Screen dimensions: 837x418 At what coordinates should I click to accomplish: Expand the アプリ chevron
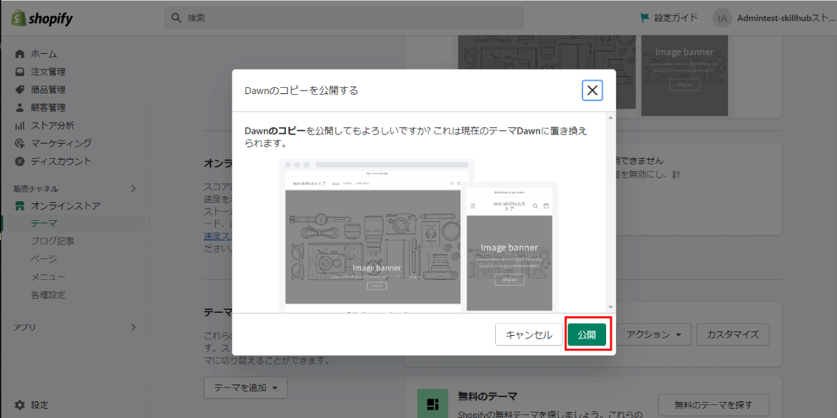[x=133, y=327]
